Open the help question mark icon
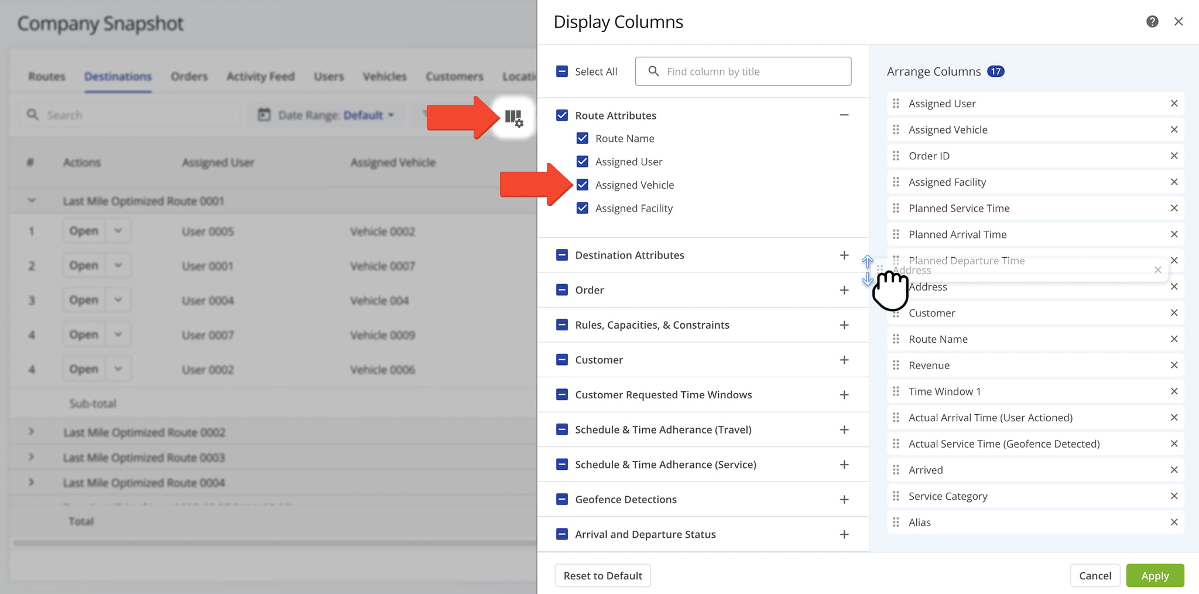The height and width of the screenshot is (594, 1199). [x=1152, y=22]
